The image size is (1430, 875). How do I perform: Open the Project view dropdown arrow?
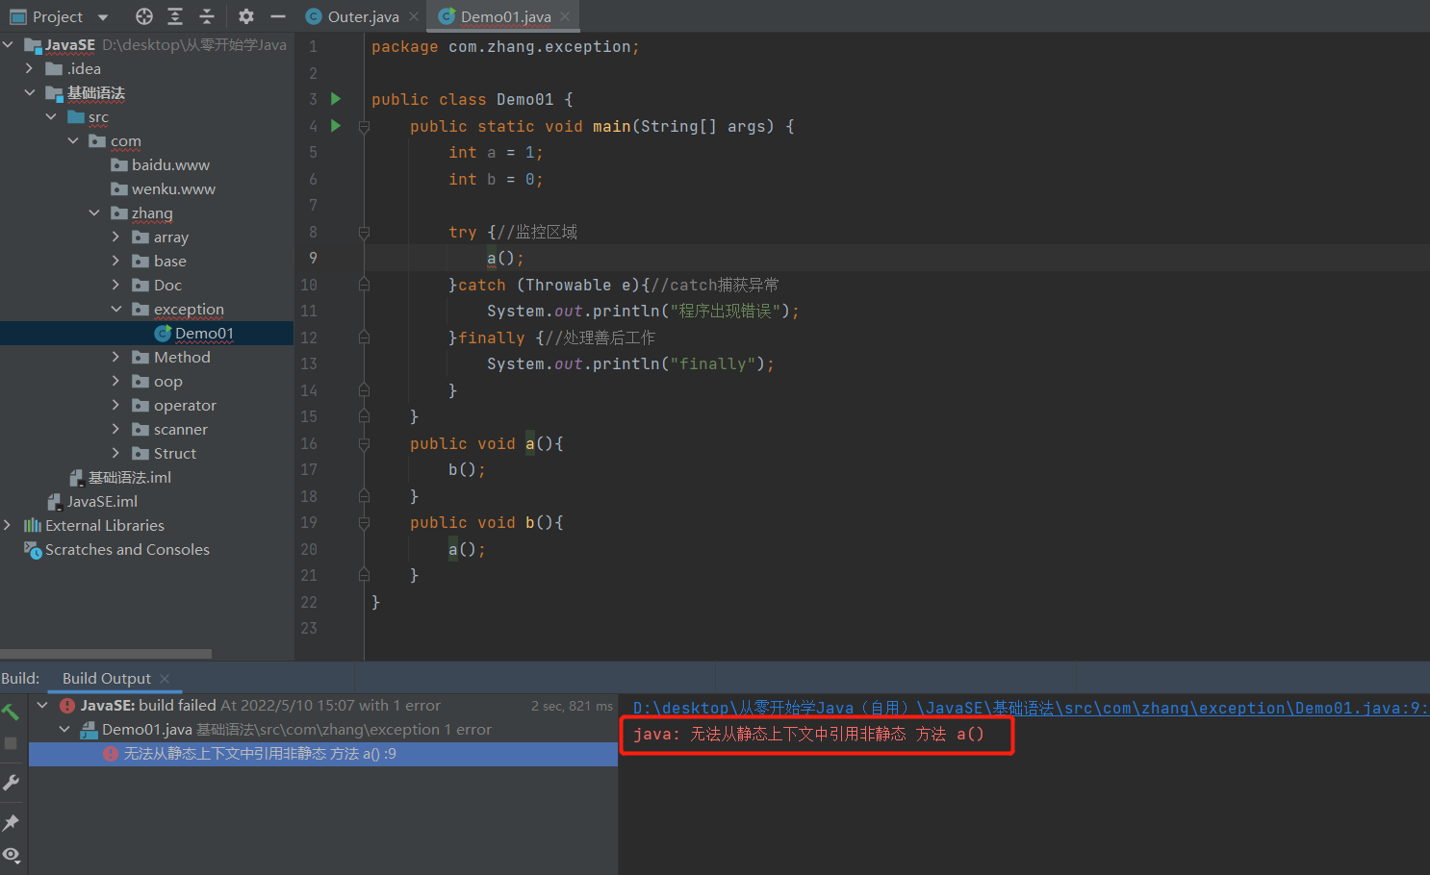[x=103, y=17]
